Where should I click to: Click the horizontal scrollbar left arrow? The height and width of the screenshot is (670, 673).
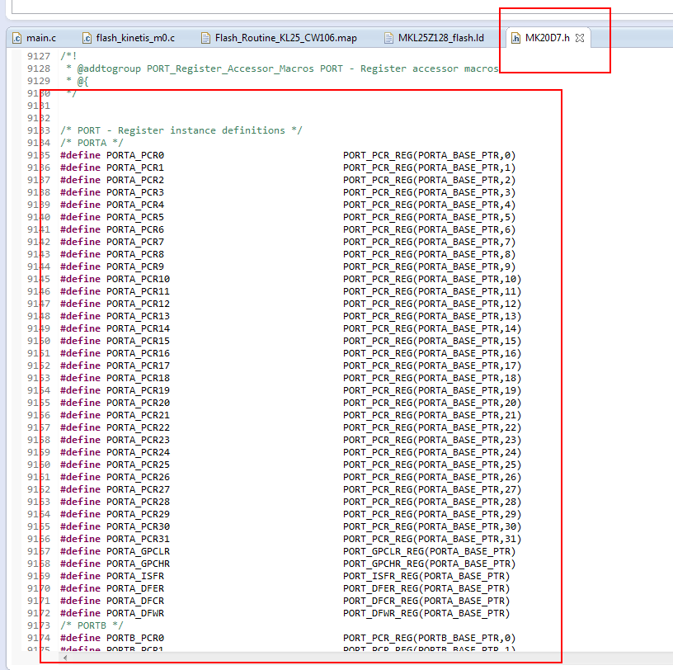coord(65,657)
